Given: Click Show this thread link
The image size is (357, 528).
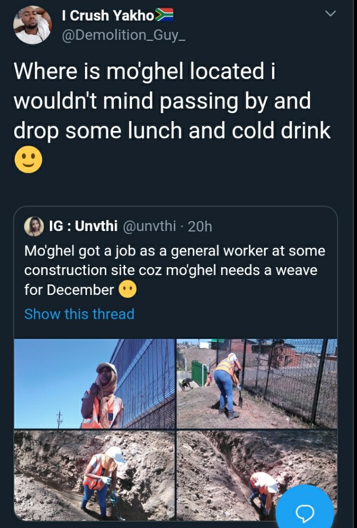Looking at the screenshot, I should pyautogui.click(x=79, y=314).
